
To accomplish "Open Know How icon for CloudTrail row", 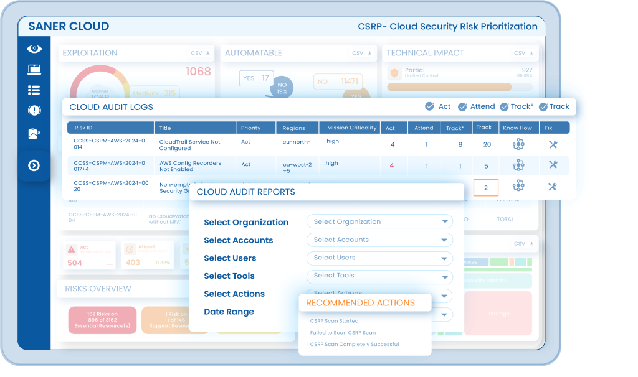I will coord(518,144).
